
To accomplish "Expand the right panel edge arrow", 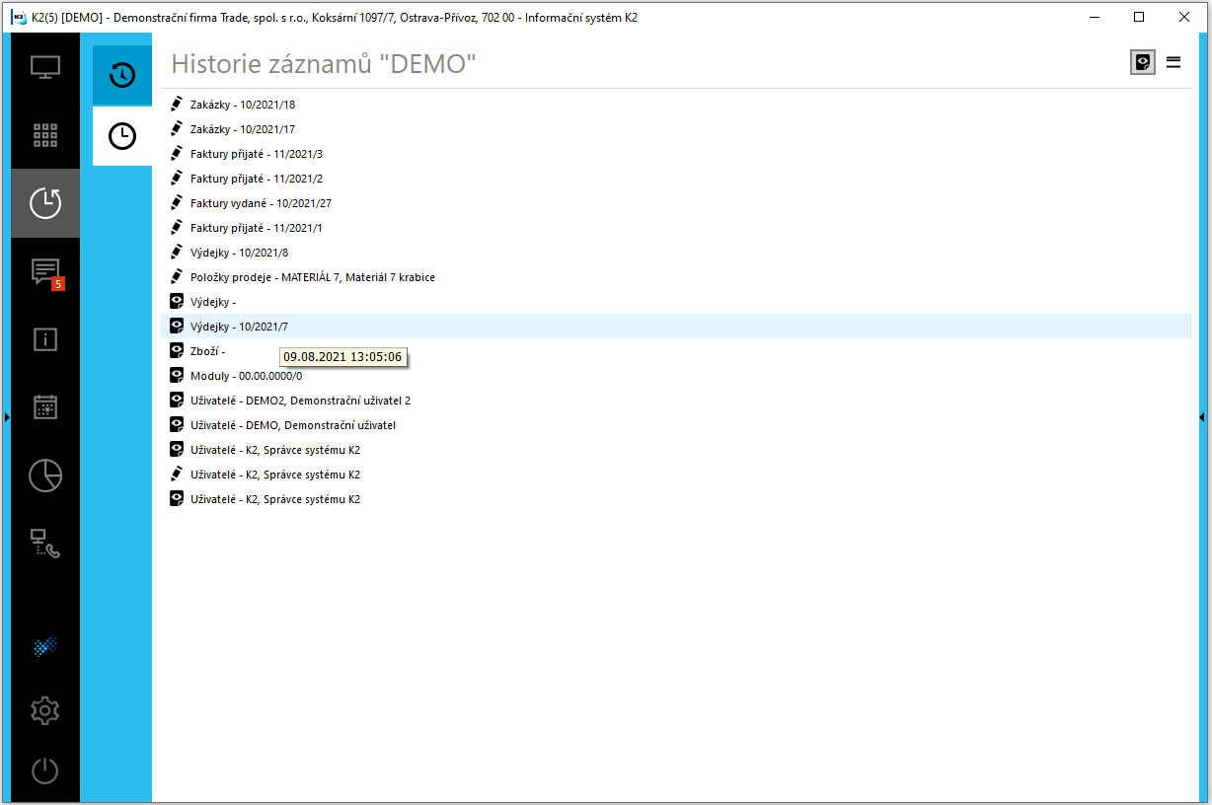I will [1202, 417].
